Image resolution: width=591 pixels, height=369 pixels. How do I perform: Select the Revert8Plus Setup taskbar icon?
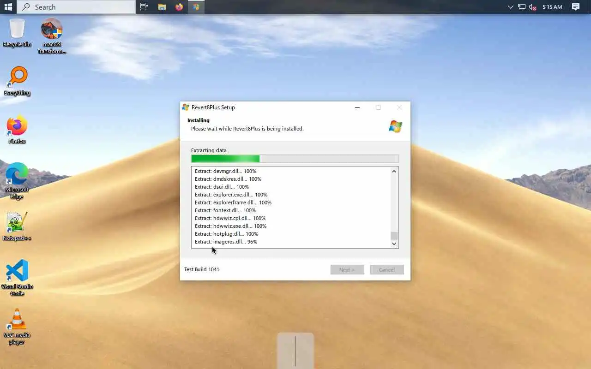pos(196,7)
